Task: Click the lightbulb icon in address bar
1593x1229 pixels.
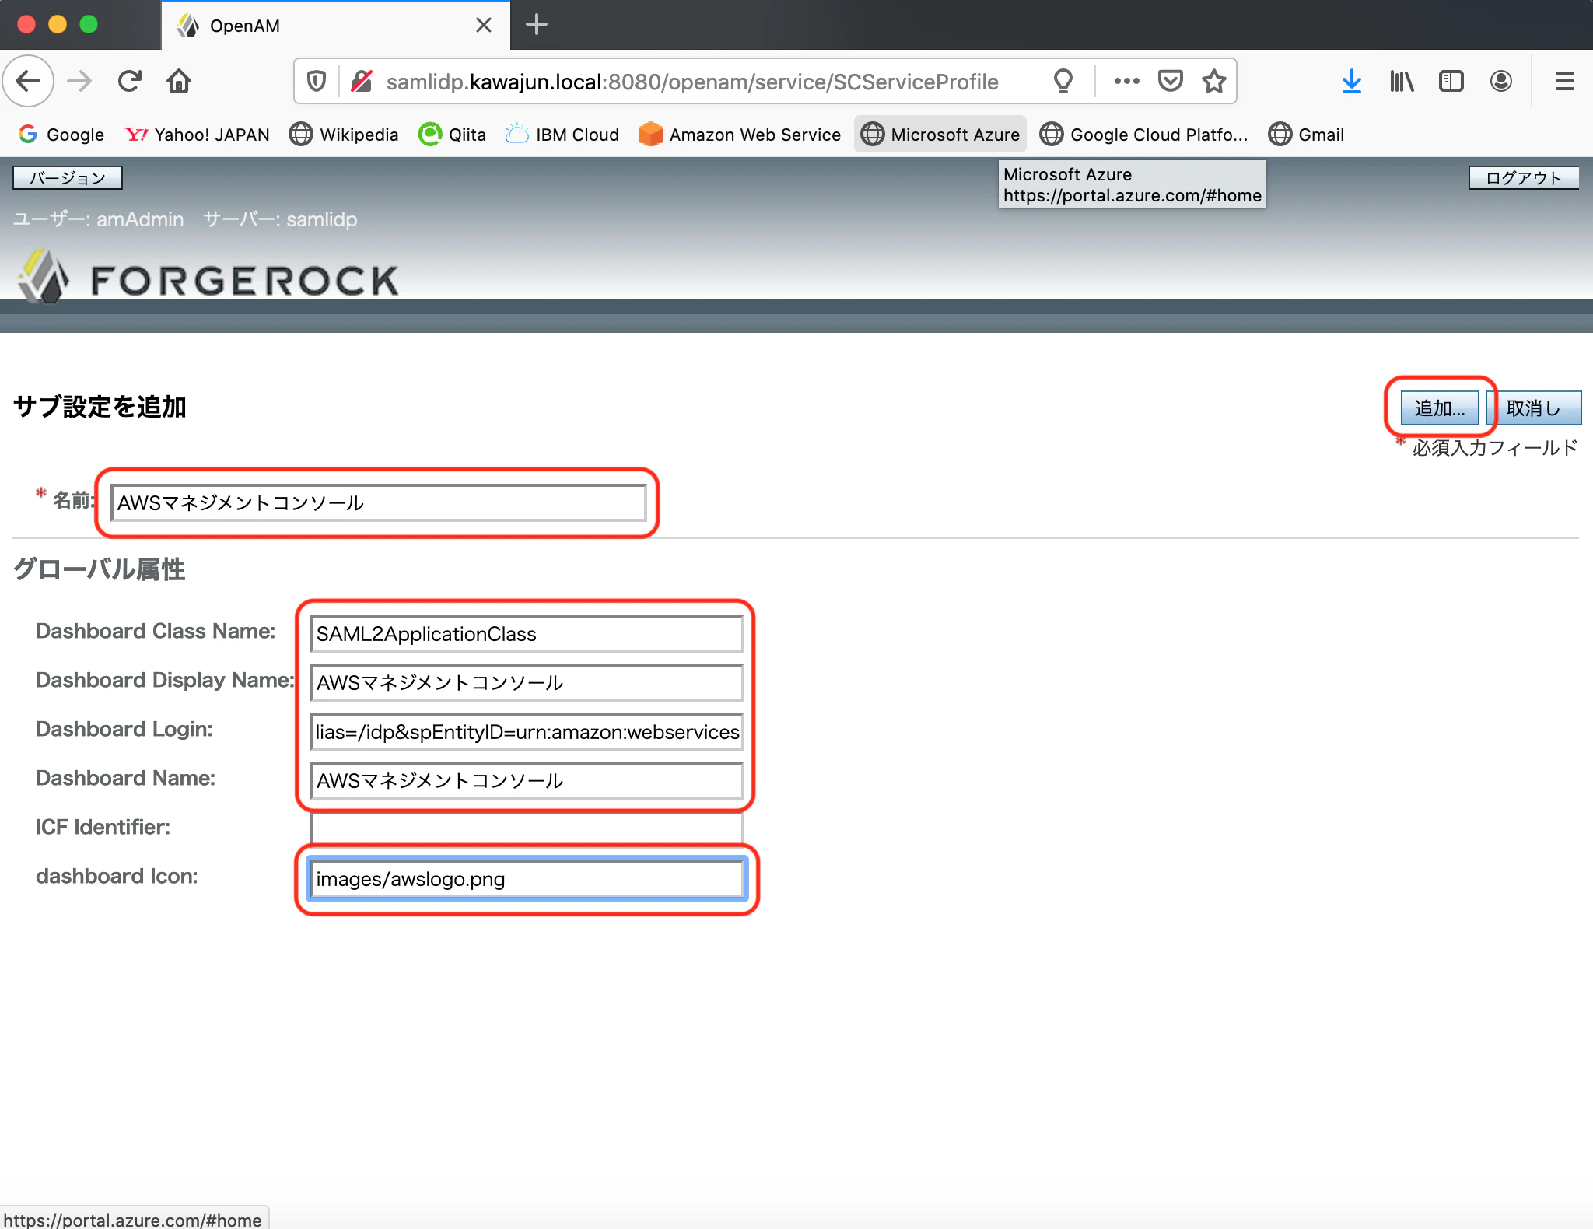Action: [x=1063, y=81]
